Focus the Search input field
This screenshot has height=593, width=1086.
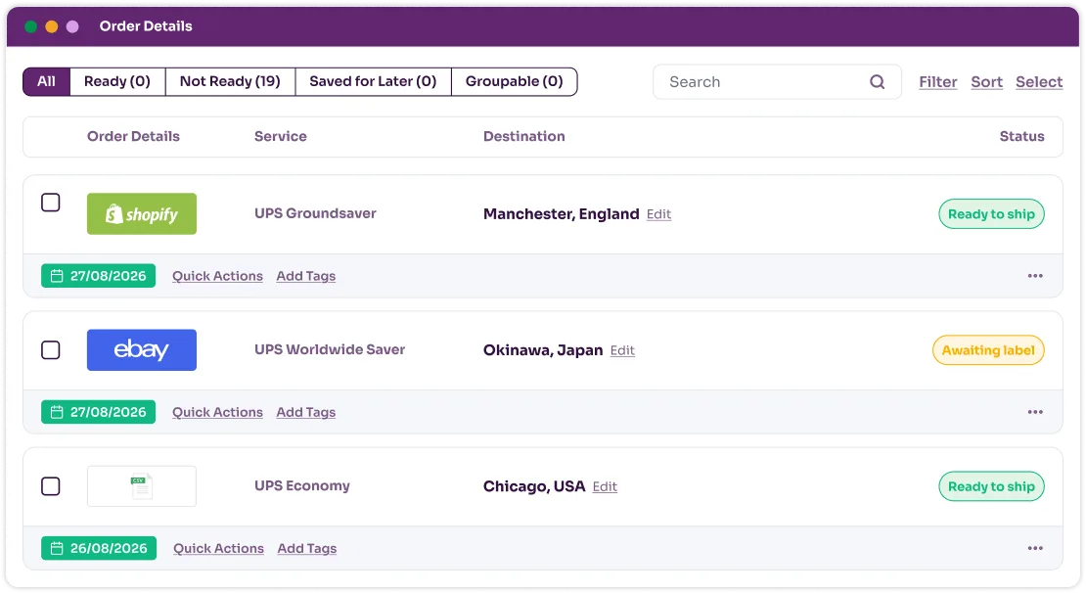coord(777,82)
